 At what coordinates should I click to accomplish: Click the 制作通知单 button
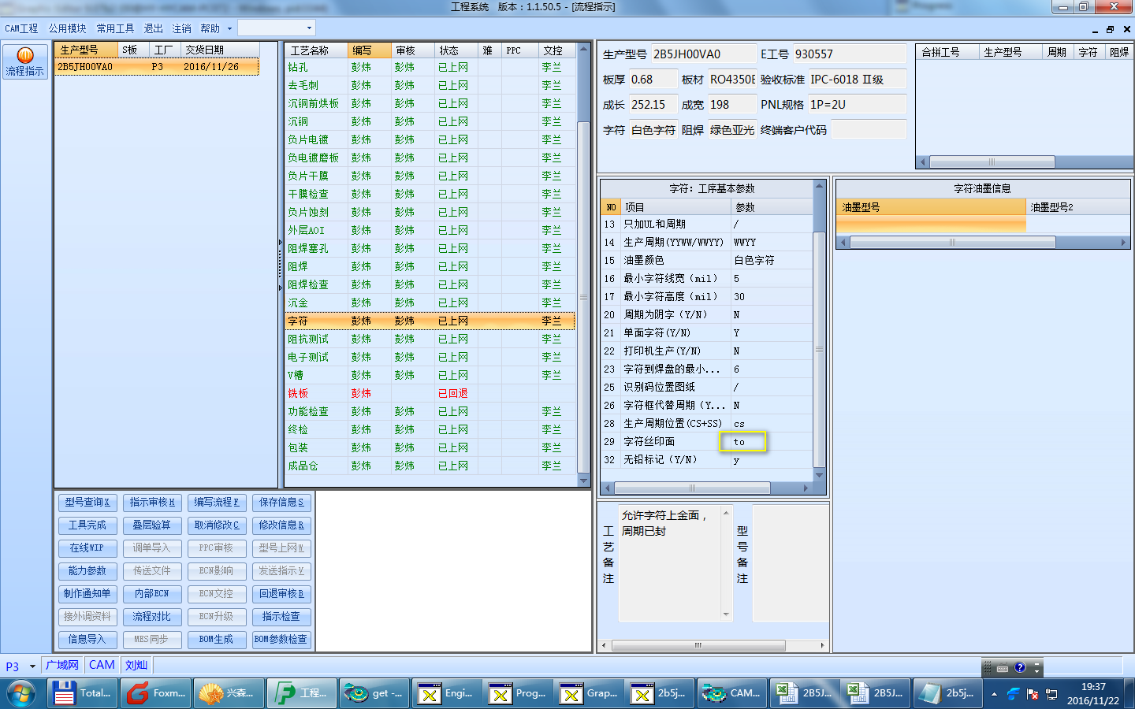[x=87, y=594]
